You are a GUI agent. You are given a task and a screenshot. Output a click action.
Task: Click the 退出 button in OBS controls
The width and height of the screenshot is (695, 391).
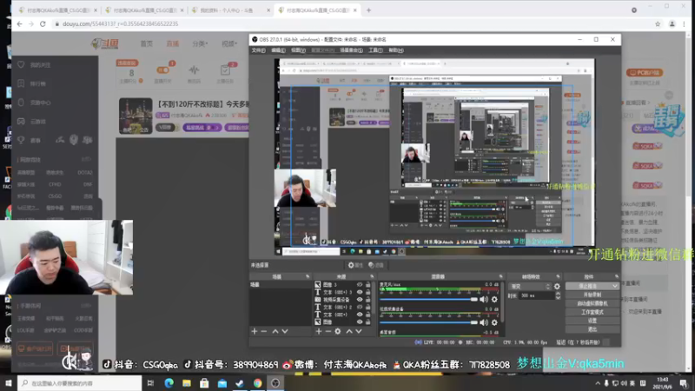click(x=592, y=329)
